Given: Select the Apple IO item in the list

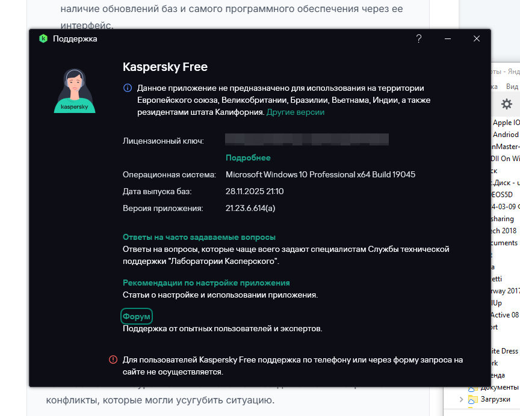Looking at the screenshot, I should [506, 123].
